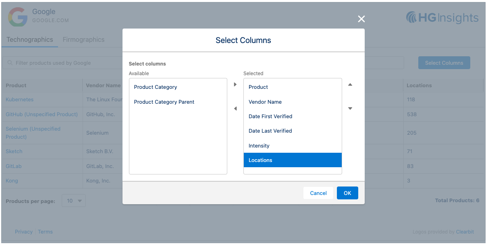Screen dimensions: 488x246
Task: Click the Google logo icon
Action: click(x=18, y=17)
